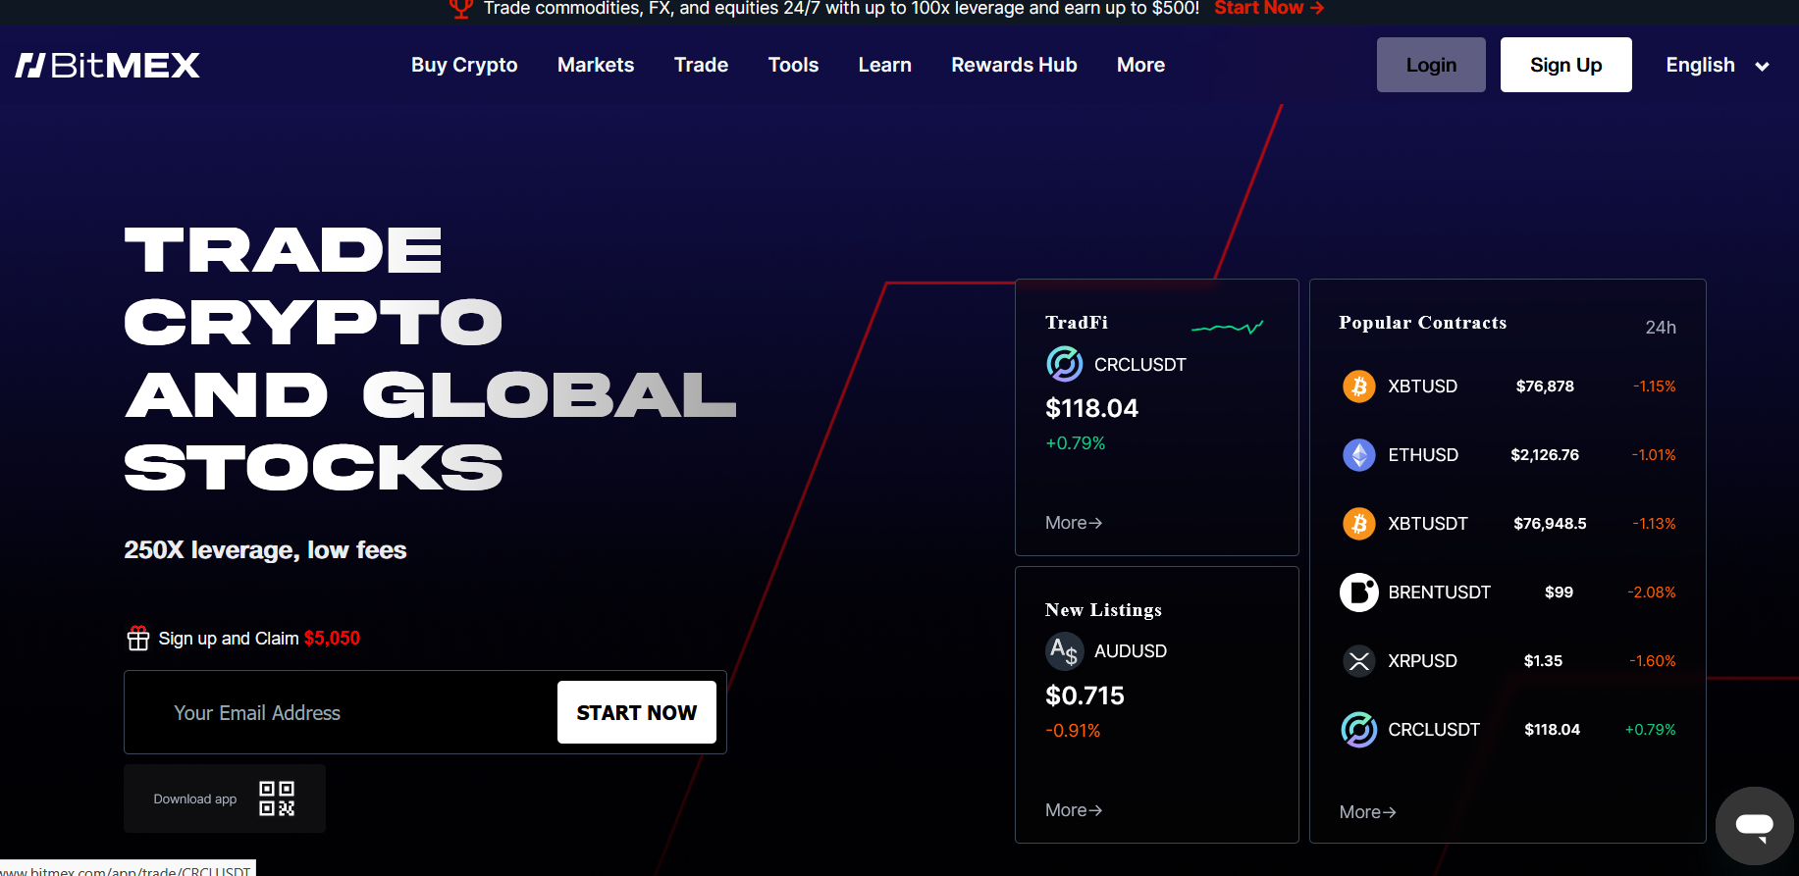Viewport: 1799px width, 876px height.
Task: Click the $118.04 price in TradFi card
Action: pyautogui.click(x=1092, y=408)
